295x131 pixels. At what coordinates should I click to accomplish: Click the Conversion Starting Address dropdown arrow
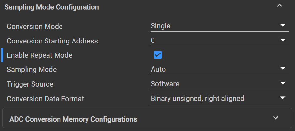coord(282,40)
